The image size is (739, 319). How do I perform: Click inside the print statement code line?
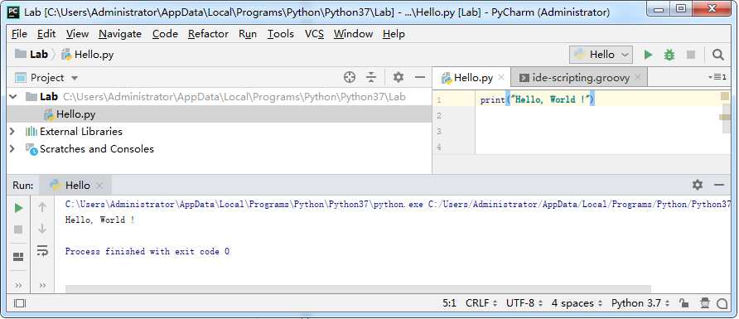538,99
